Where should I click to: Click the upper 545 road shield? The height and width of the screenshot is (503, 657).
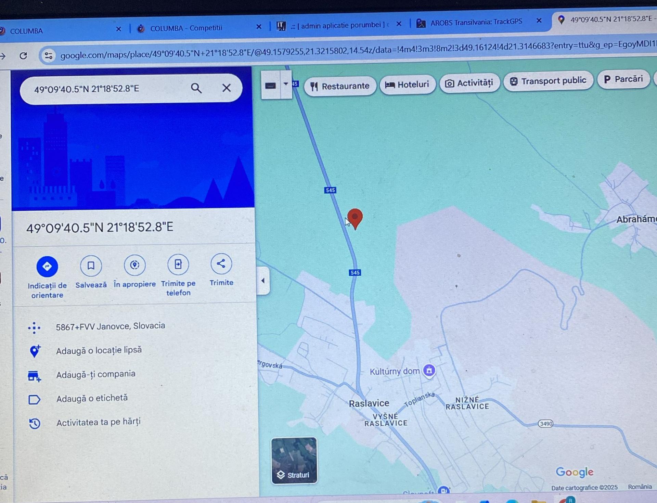coord(330,190)
